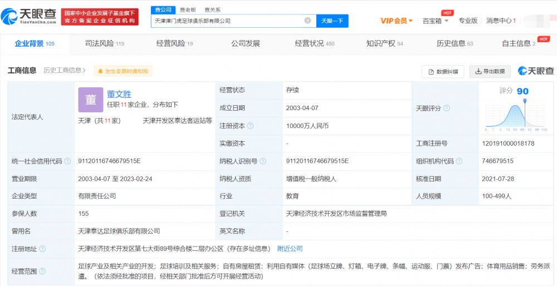
Task: Click the 工商信息 section heading
Action: pos(22,70)
